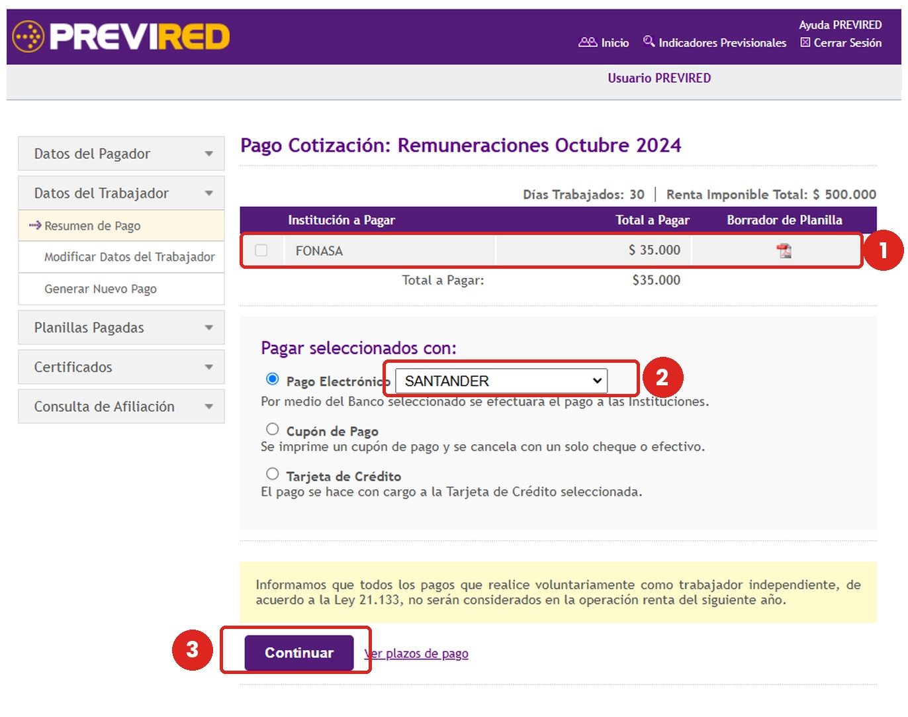
Task: Click the Institución a Pagar column header
Action: (x=341, y=220)
